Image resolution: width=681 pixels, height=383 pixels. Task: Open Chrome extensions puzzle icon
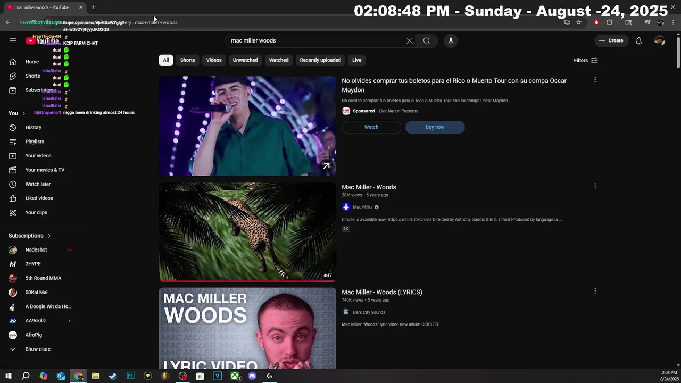[x=610, y=22]
